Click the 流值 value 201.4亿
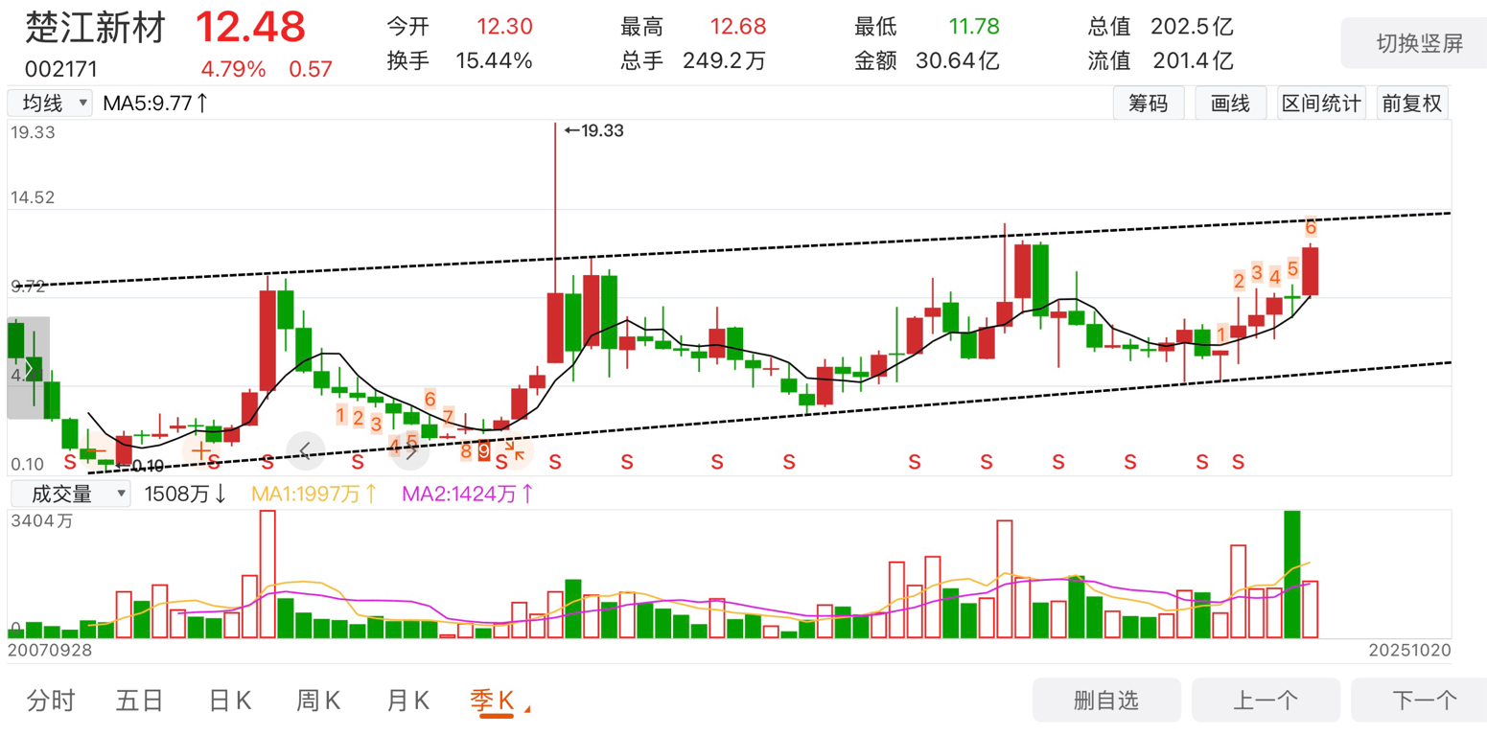The width and height of the screenshot is (1487, 736). tap(1193, 61)
